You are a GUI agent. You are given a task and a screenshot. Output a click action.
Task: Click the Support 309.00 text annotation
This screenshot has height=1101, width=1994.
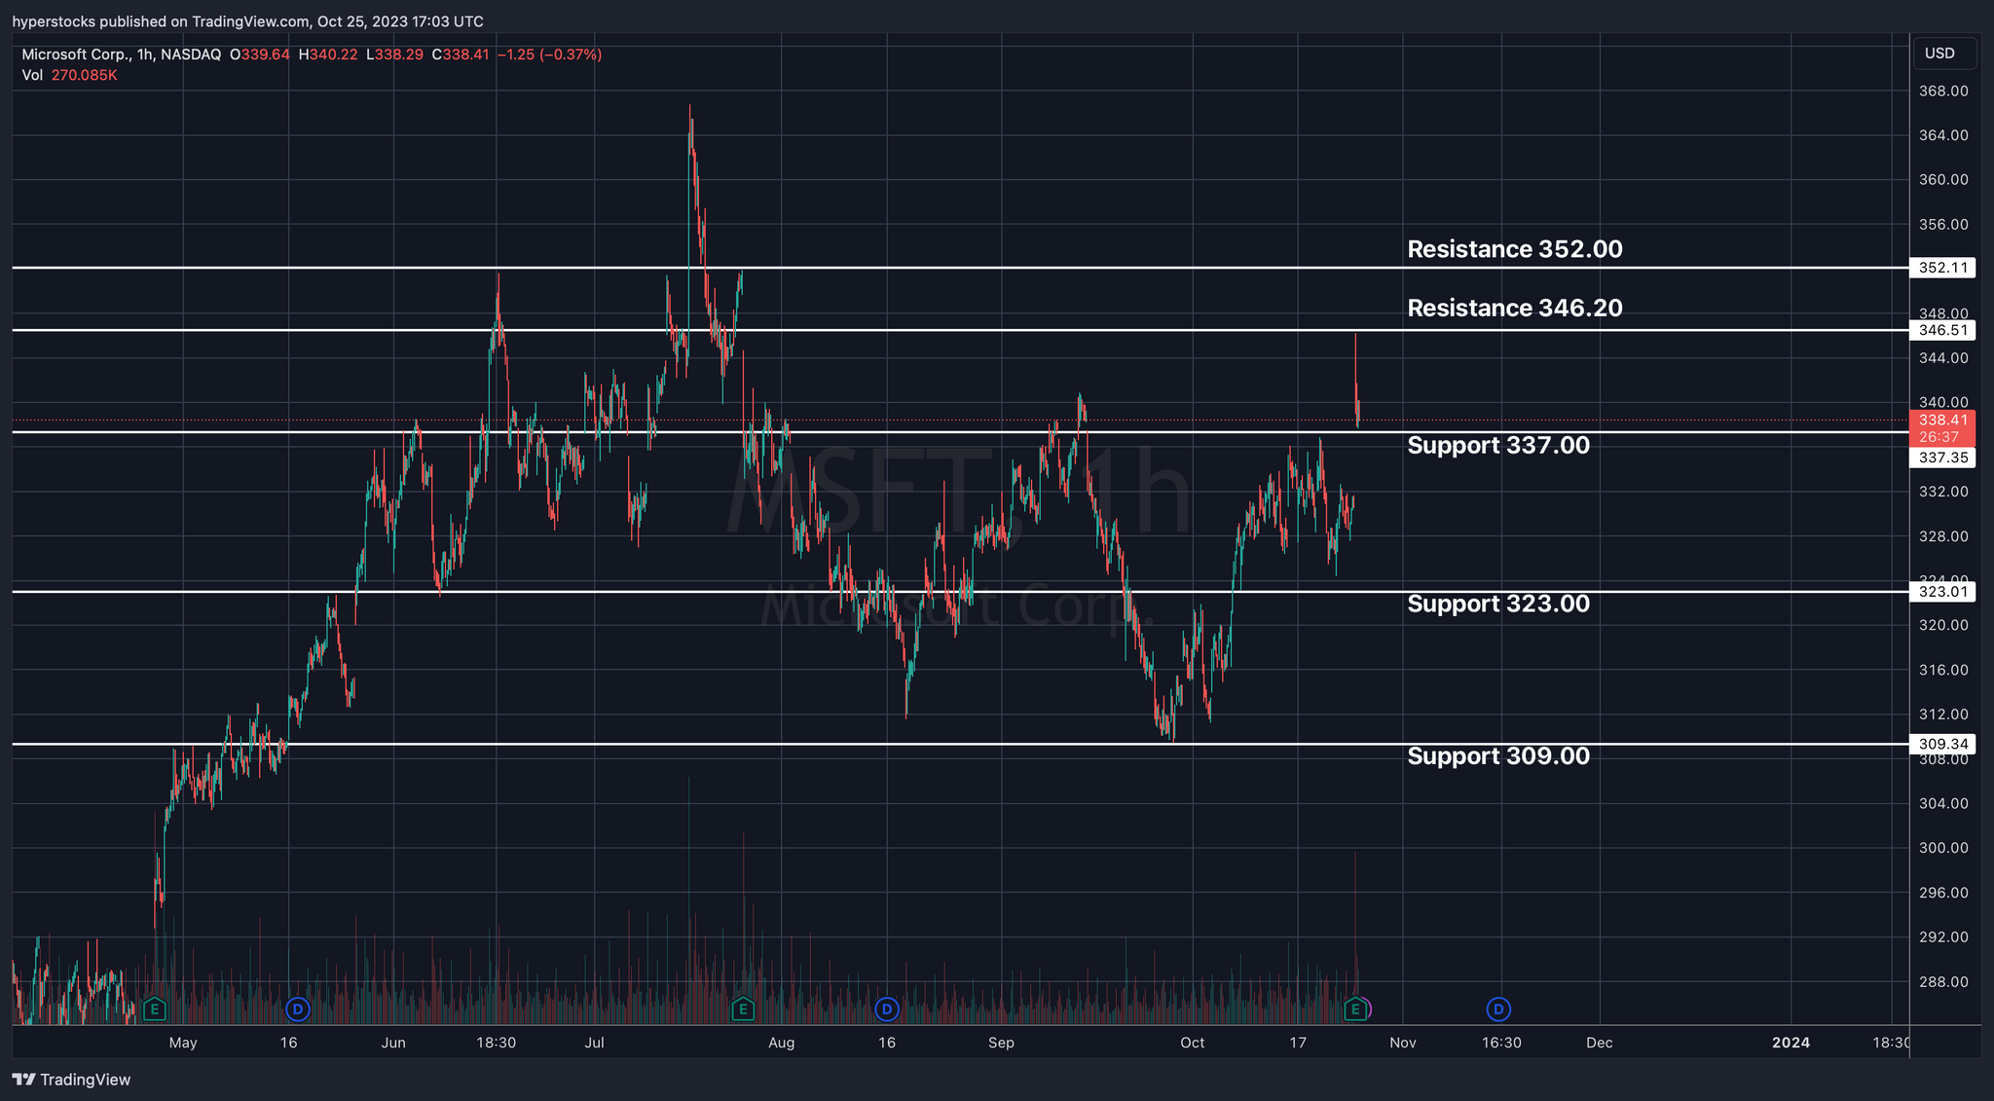[x=1497, y=756]
